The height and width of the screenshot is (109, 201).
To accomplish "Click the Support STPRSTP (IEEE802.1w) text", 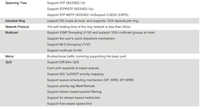I will coord(70,9).
